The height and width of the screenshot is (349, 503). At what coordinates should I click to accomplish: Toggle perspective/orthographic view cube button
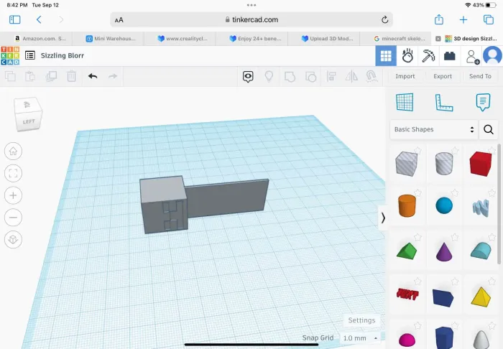(x=14, y=240)
